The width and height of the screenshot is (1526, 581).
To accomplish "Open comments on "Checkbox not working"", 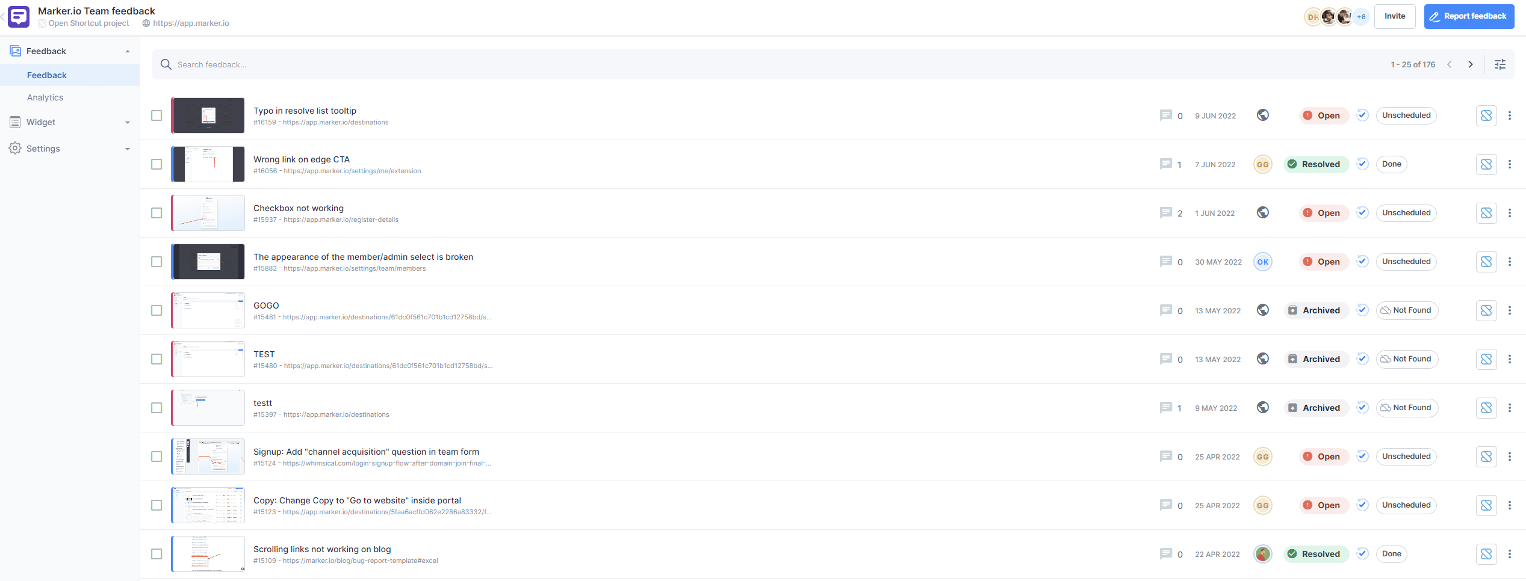I will pos(1166,212).
